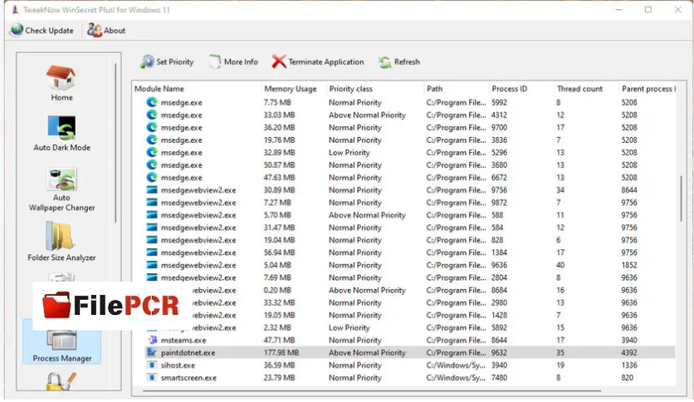Click the 0.20 MB memory value
This screenshot has height=402, width=694.
click(x=277, y=290)
